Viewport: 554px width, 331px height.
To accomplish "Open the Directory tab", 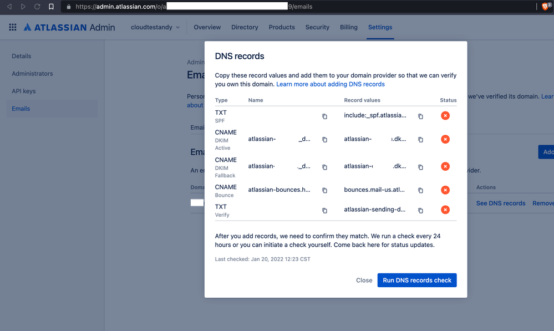I will tap(245, 27).
